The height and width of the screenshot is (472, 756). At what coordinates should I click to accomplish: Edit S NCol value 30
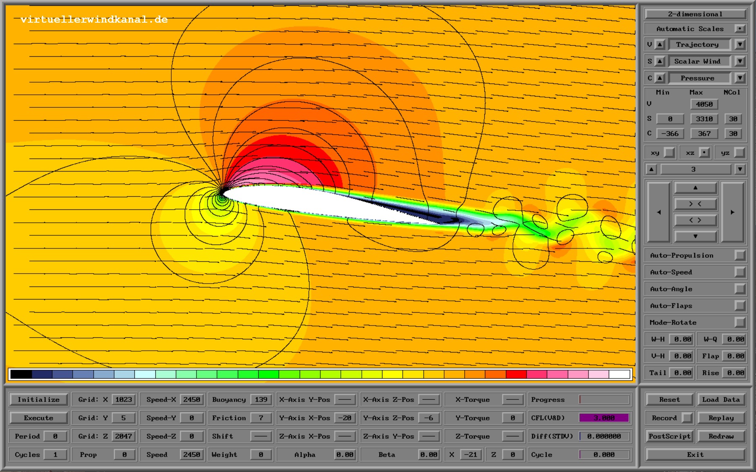733,119
